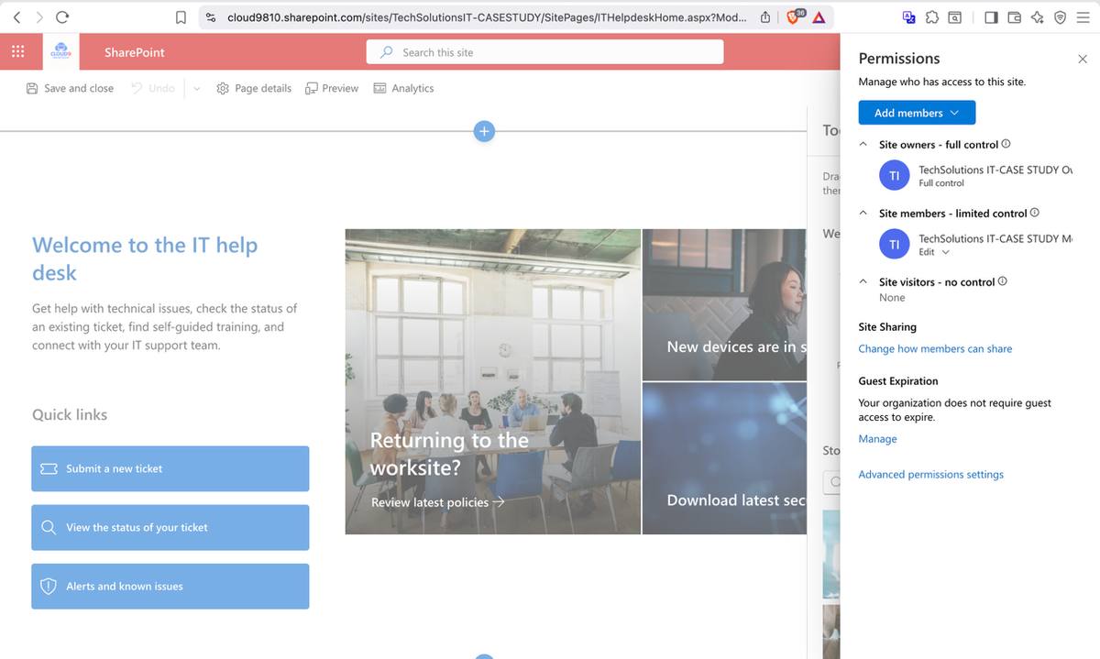Click Submit a new ticket quick link

click(x=170, y=468)
